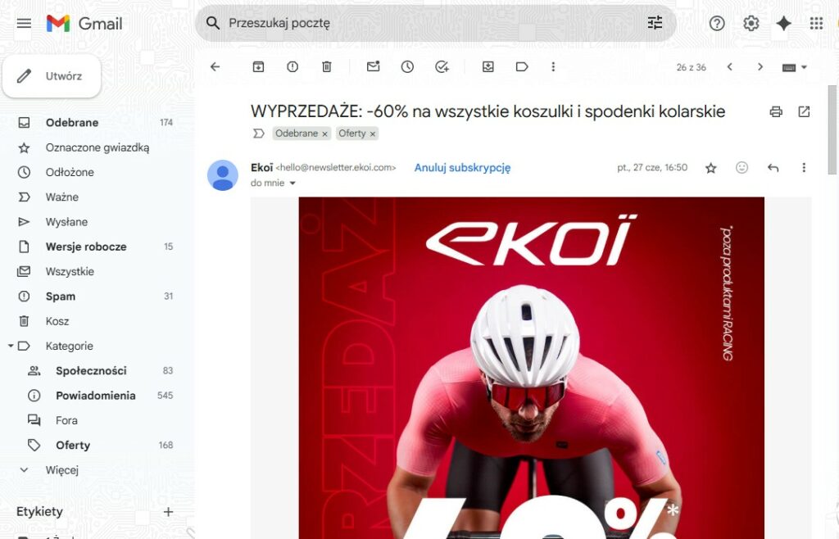The width and height of the screenshot is (839, 539).
Task: Open Oznaczone gwiazdką folder
Action: [97, 147]
